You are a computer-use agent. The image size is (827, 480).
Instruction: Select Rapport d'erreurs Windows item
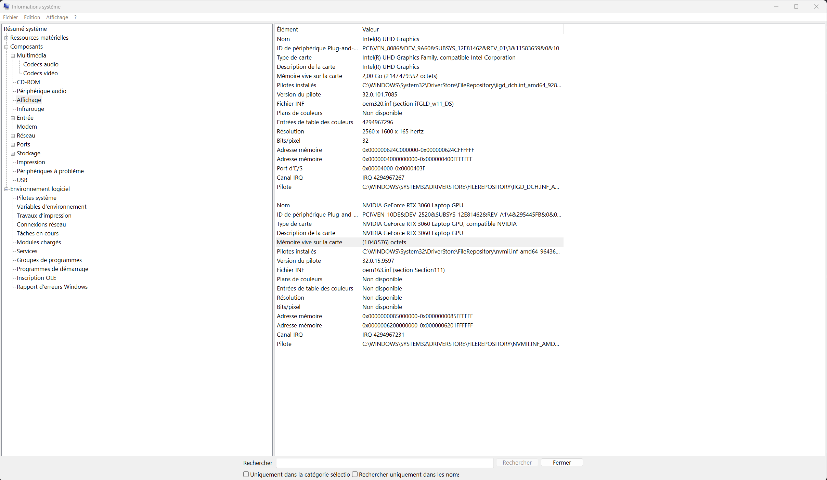(52, 287)
